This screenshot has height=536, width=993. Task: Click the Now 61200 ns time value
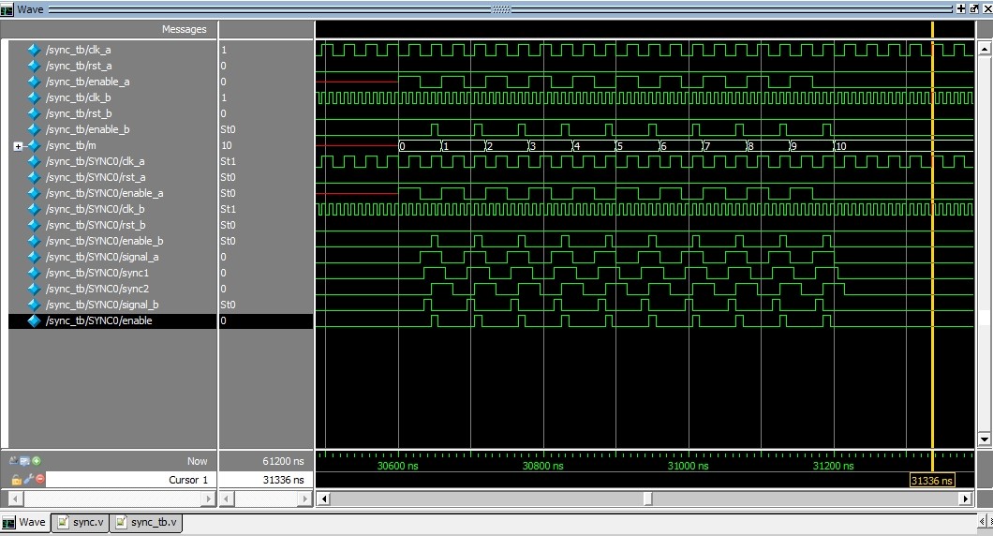[x=283, y=461]
